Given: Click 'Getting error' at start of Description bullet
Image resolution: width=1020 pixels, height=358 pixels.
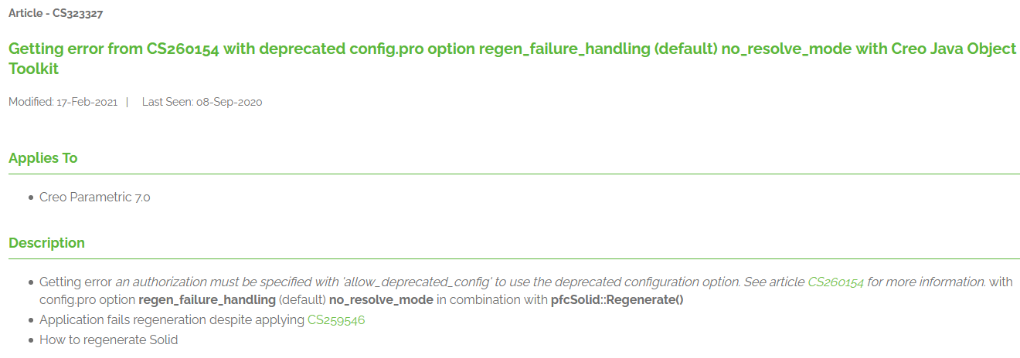Looking at the screenshot, I should pyautogui.click(x=76, y=282).
